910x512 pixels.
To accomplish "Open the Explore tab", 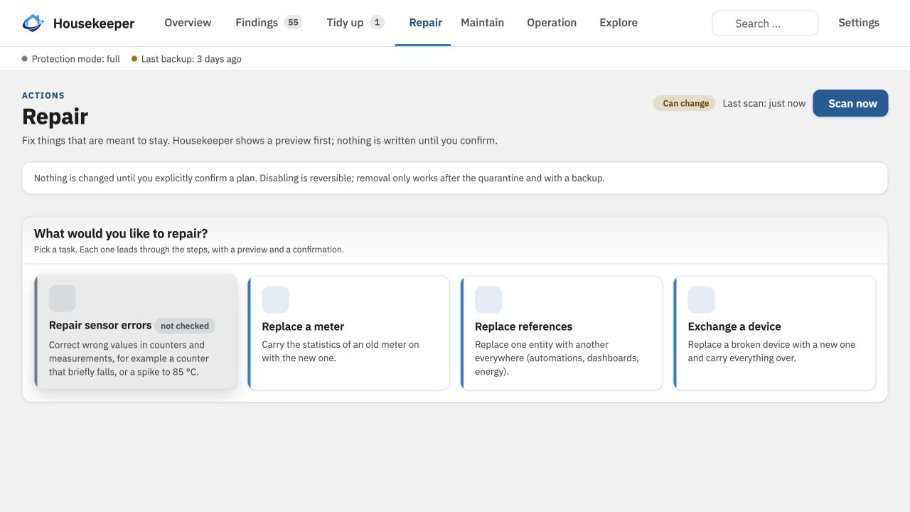I will click(619, 23).
